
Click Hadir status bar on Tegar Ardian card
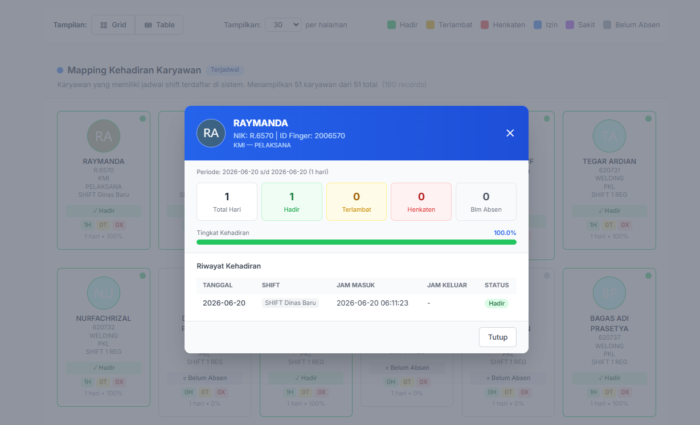pos(609,211)
